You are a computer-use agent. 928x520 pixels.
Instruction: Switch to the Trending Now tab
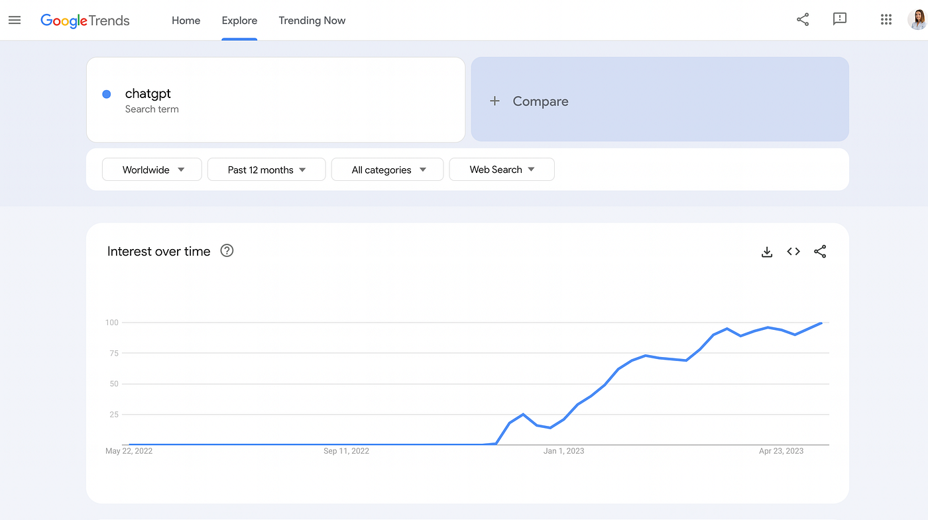312,21
